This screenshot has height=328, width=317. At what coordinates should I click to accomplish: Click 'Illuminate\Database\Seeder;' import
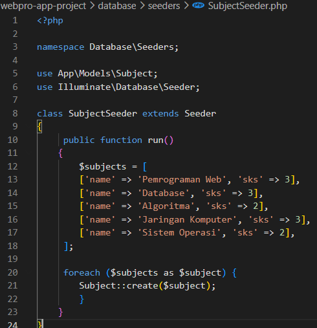[129, 87]
